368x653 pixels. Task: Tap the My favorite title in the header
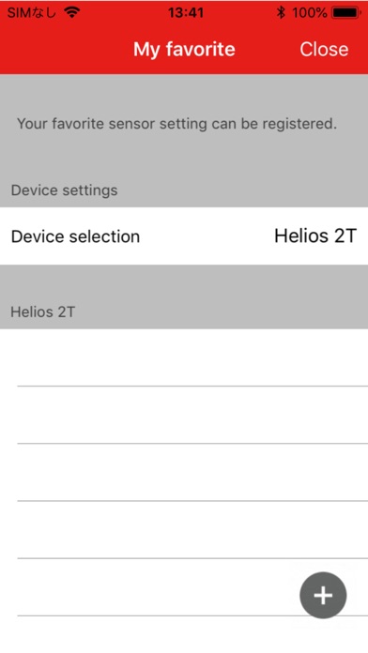(184, 49)
